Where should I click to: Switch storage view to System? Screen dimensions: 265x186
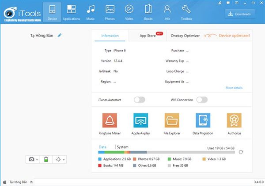pos(123,147)
